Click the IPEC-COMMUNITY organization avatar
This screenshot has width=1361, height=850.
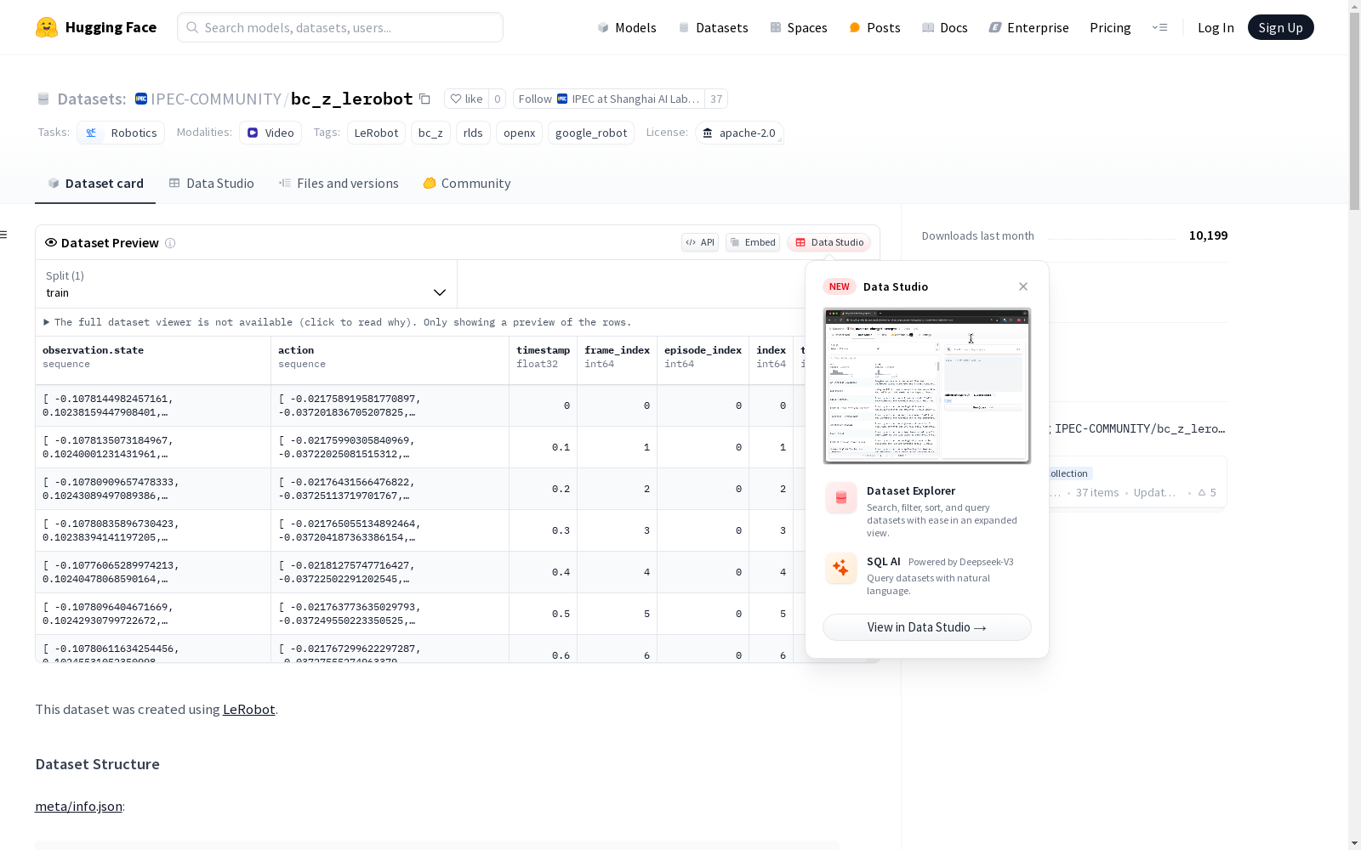(x=141, y=99)
